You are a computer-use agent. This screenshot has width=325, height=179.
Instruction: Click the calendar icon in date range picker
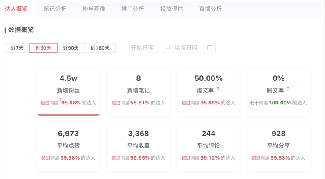210,48
